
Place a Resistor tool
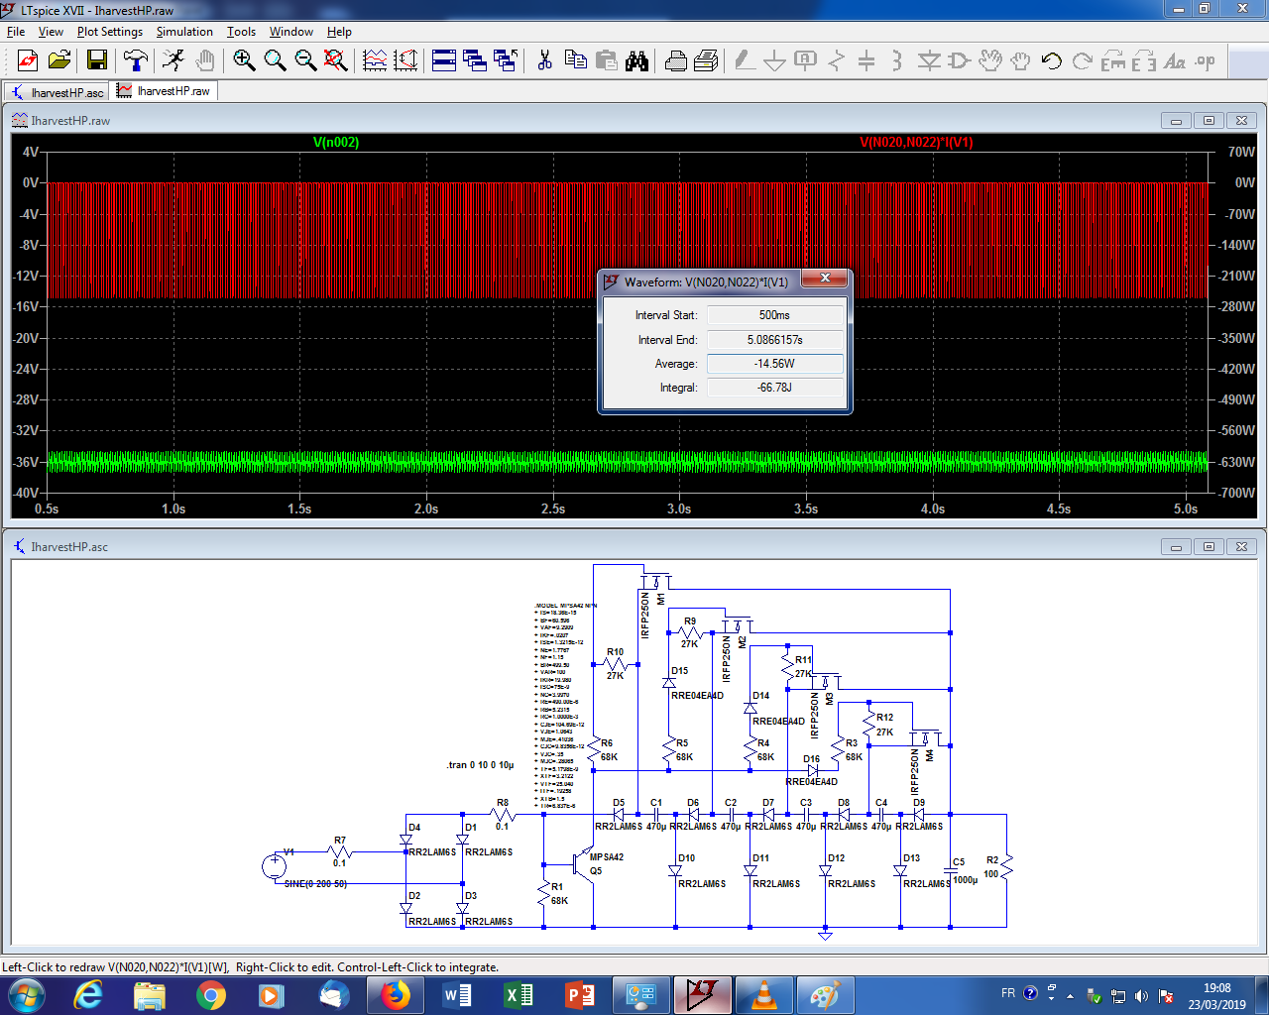click(836, 61)
